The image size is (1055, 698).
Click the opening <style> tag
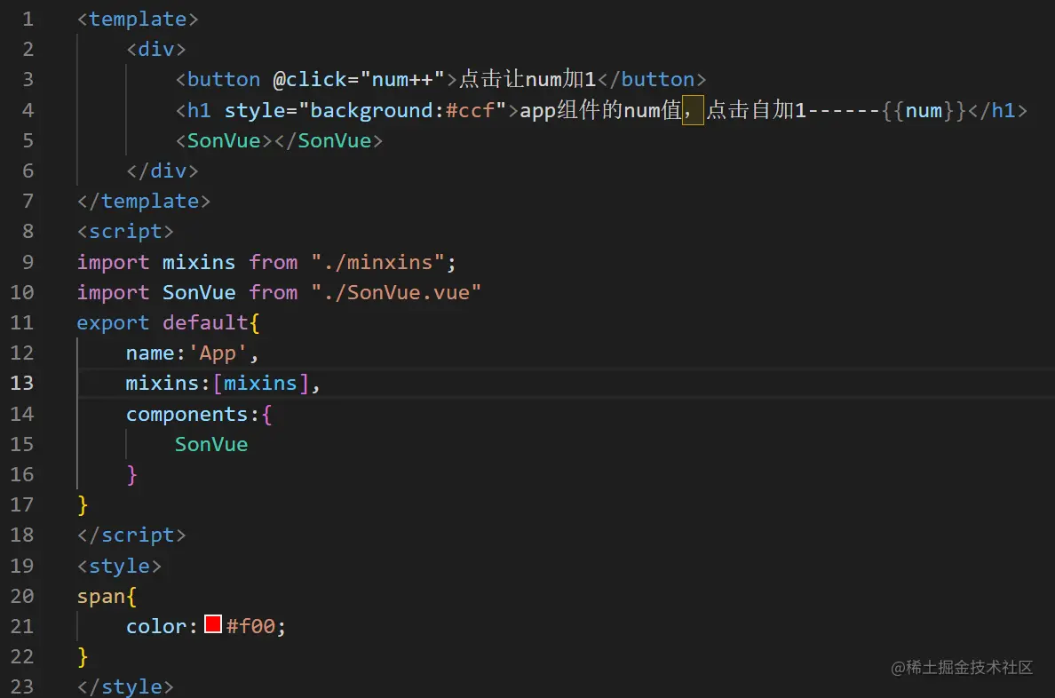119,566
